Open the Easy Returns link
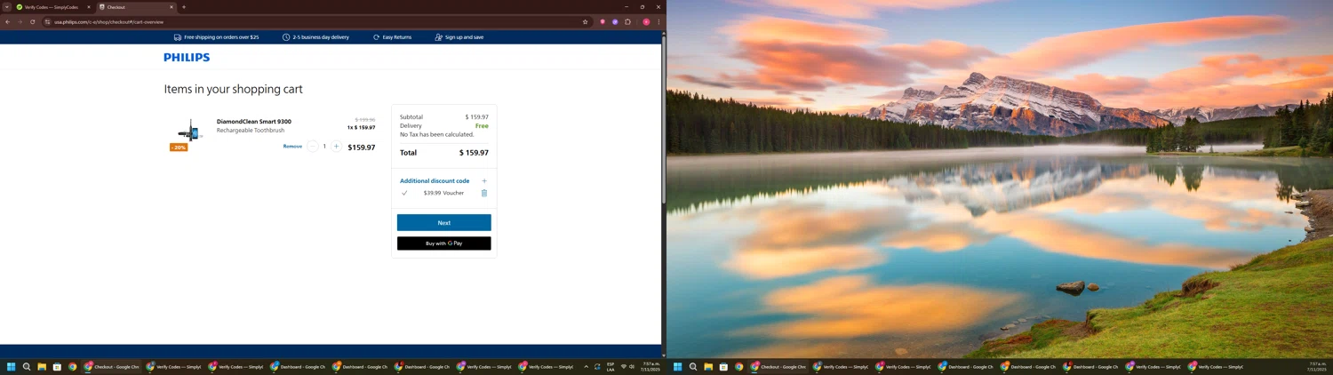This screenshot has width=1333, height=375. pyautogui.click(x=392, y=37)
